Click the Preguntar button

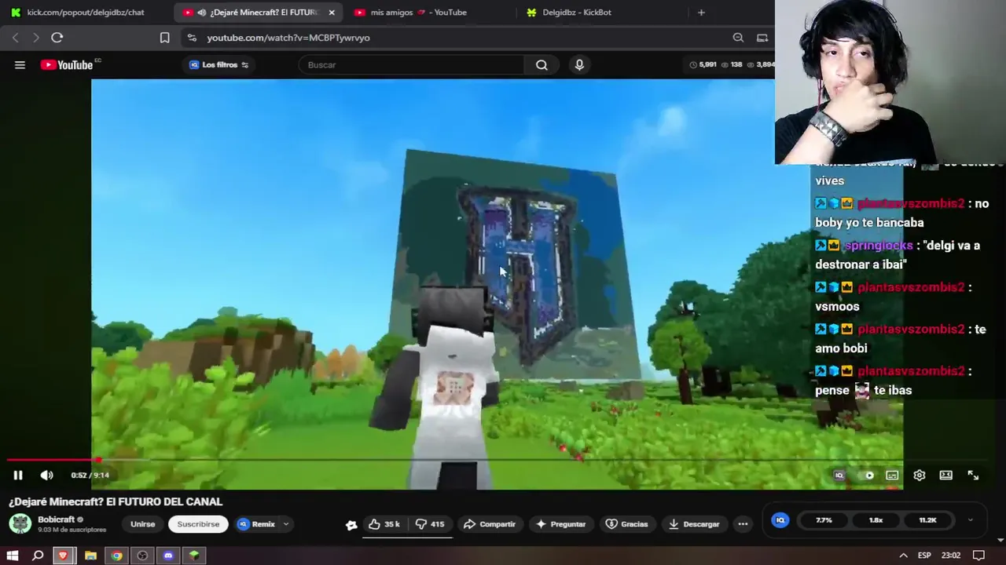point(561,524)
